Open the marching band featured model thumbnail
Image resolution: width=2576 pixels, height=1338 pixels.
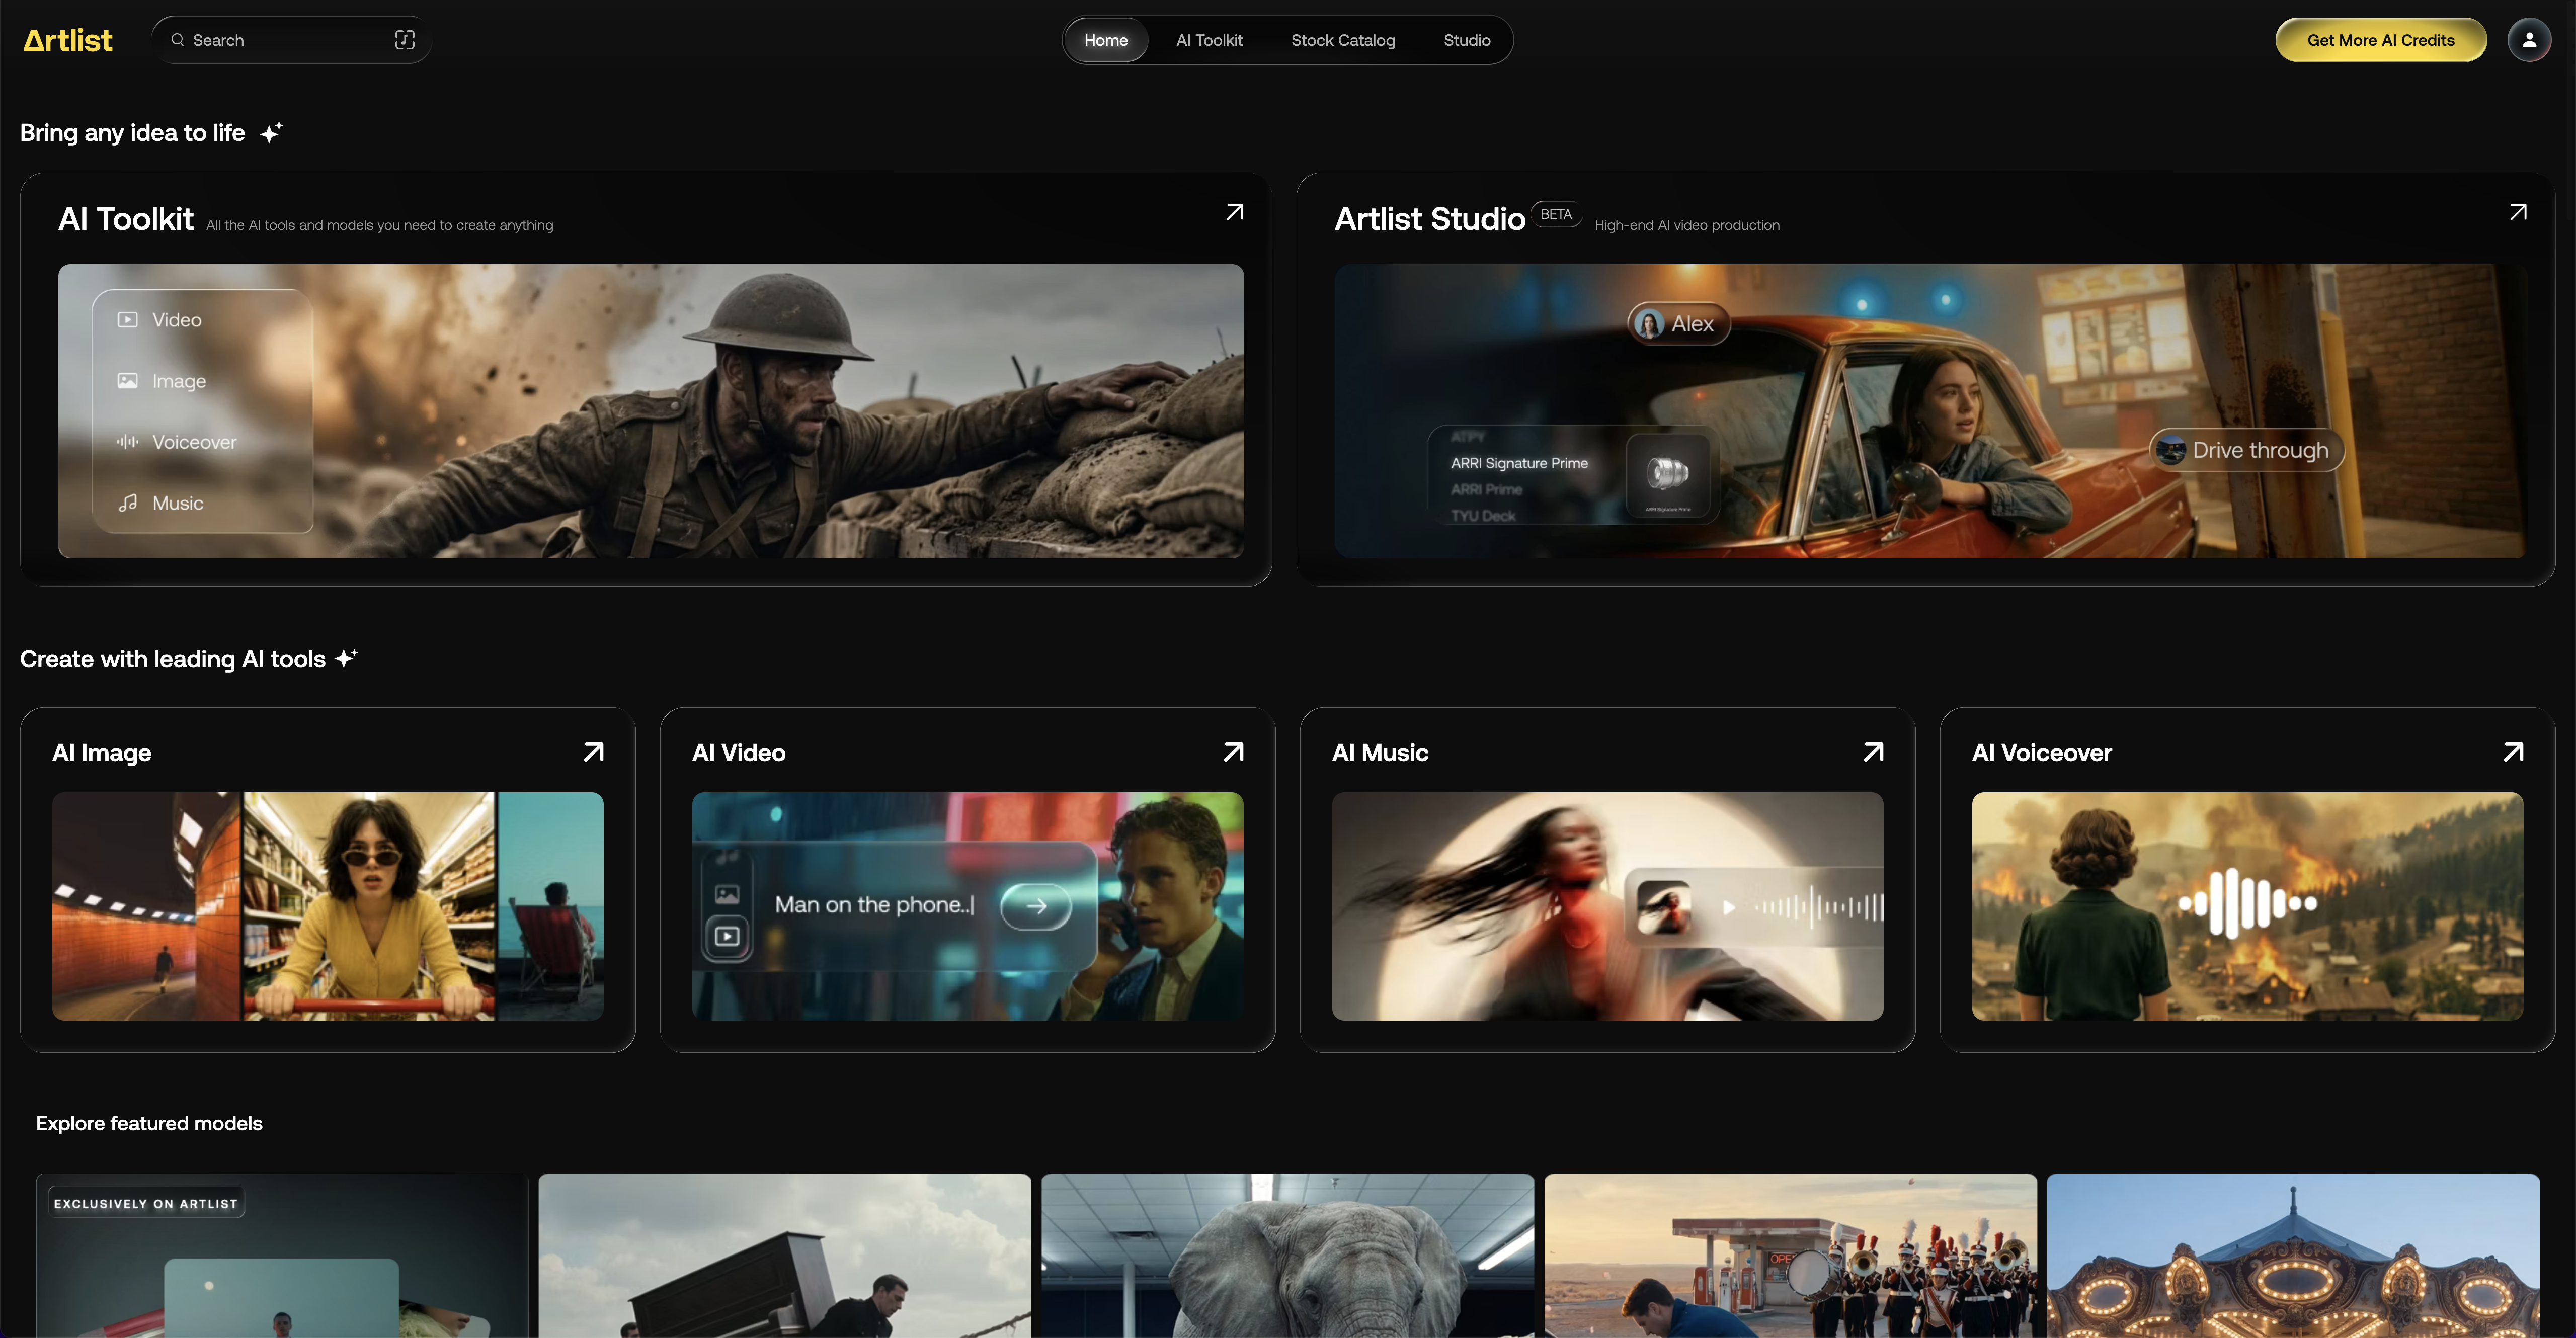pos(1791,1256)
